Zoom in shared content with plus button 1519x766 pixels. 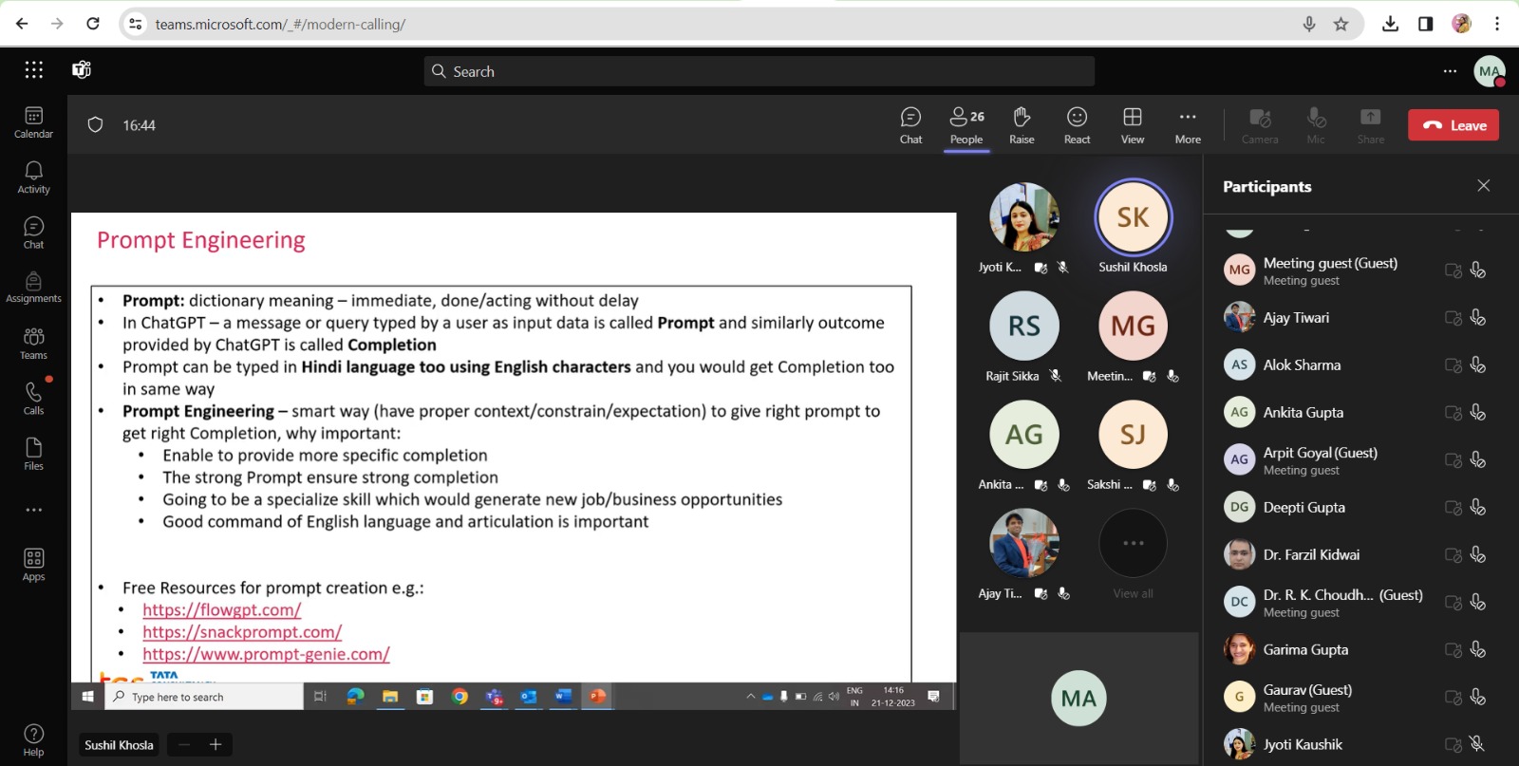[x=216, y=745]
